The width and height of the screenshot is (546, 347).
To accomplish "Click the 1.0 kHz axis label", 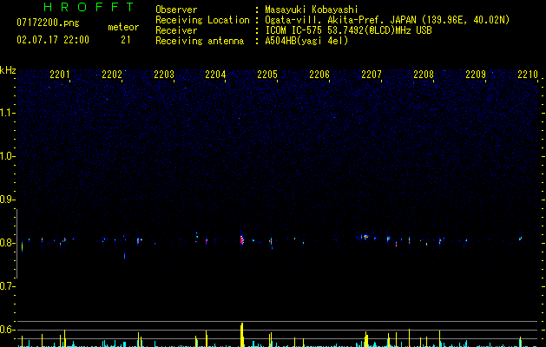I will (7, 156).
